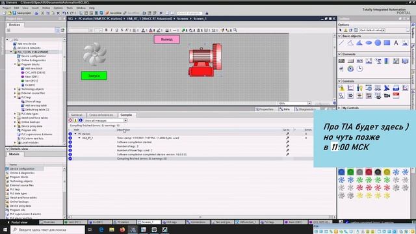Select the Rectangle basic object tool
This screenshot has width=416, height=234.
tap(387, 43)
